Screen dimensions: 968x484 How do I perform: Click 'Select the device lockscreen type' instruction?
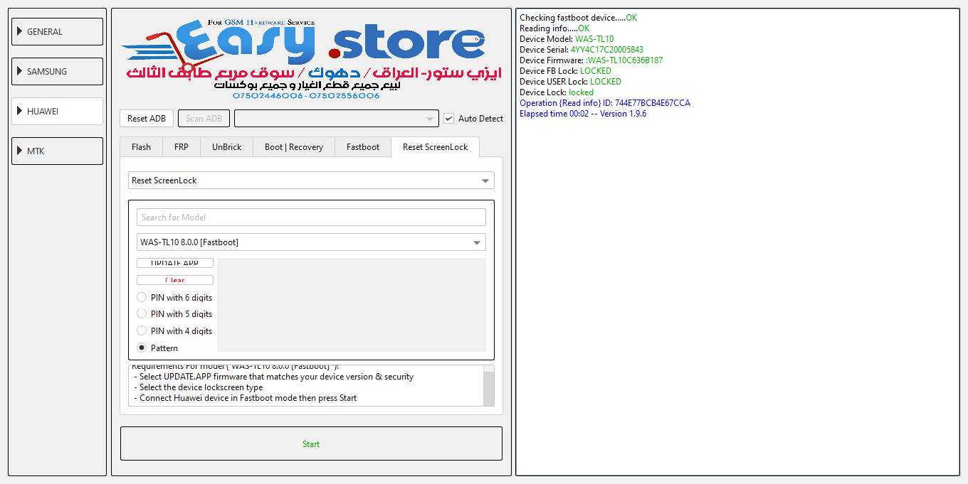click(198, 387)
